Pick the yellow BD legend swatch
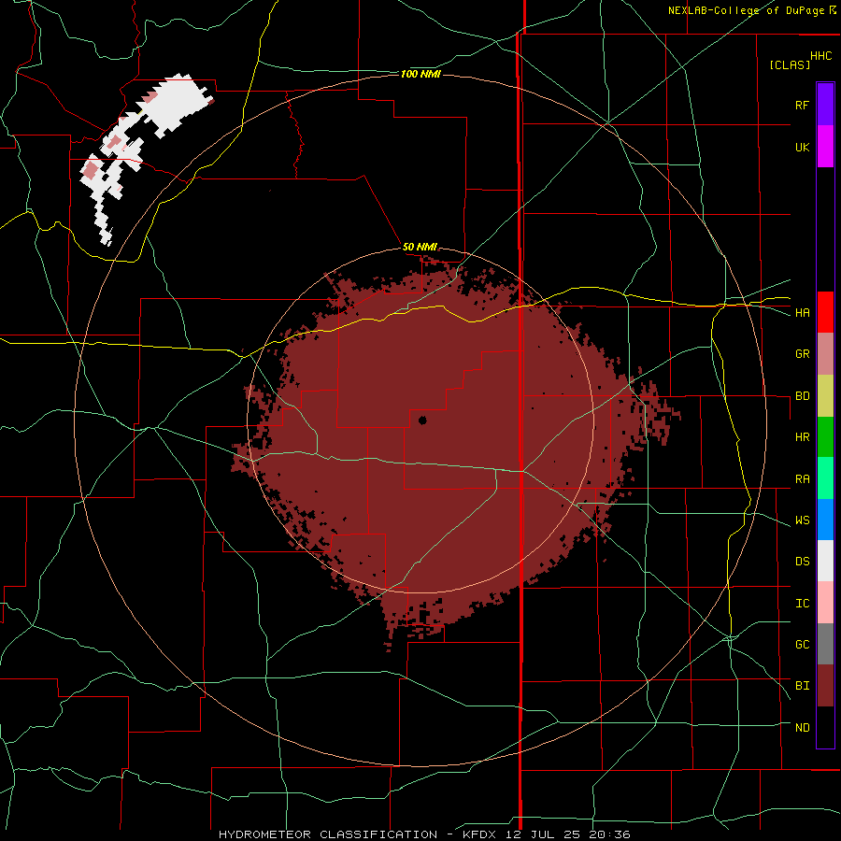 tap(825, 396)
